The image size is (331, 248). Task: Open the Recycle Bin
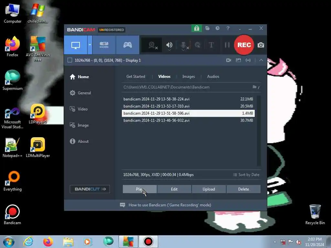pos(315,214)
